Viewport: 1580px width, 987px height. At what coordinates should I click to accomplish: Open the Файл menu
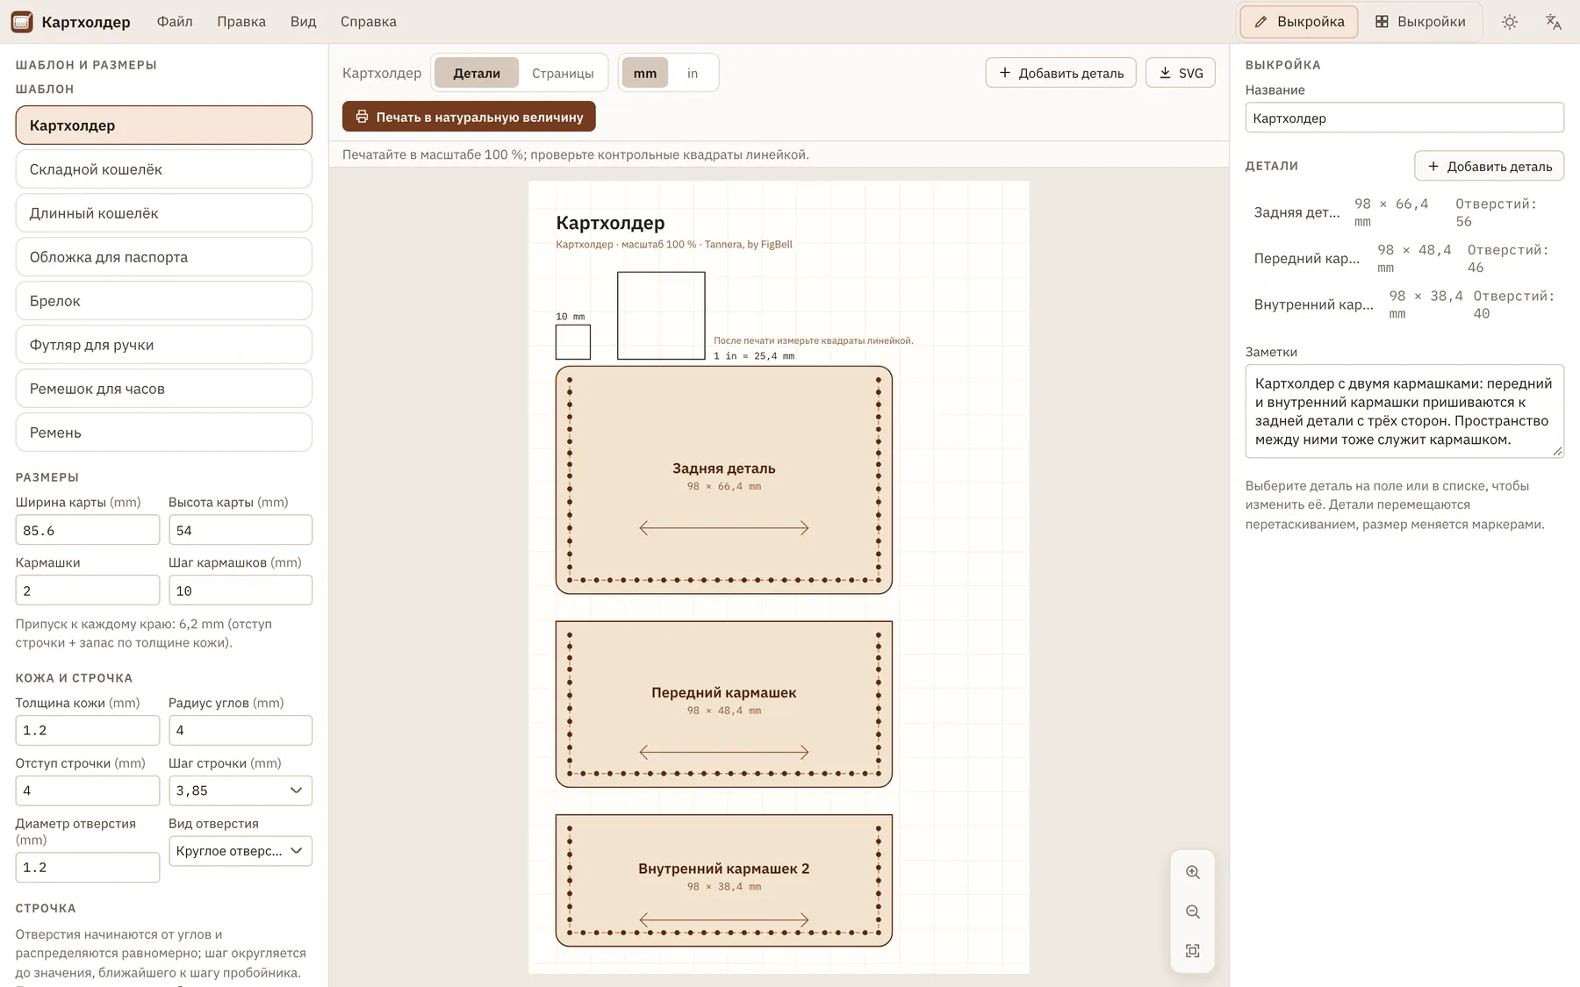pos(175,22)
